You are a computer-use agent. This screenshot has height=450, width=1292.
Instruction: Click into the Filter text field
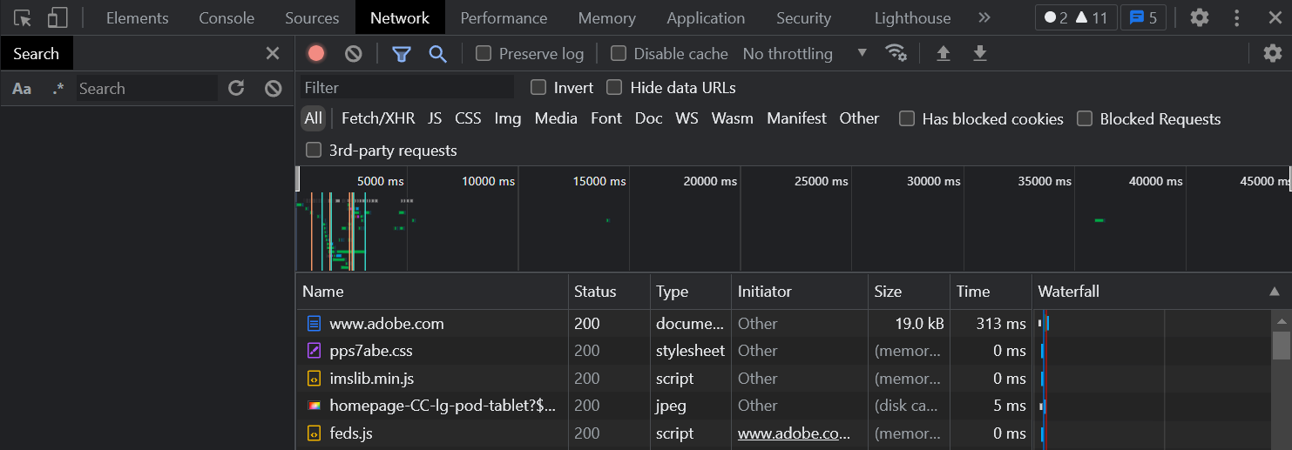pyautogui.click(x=408, y=88)
